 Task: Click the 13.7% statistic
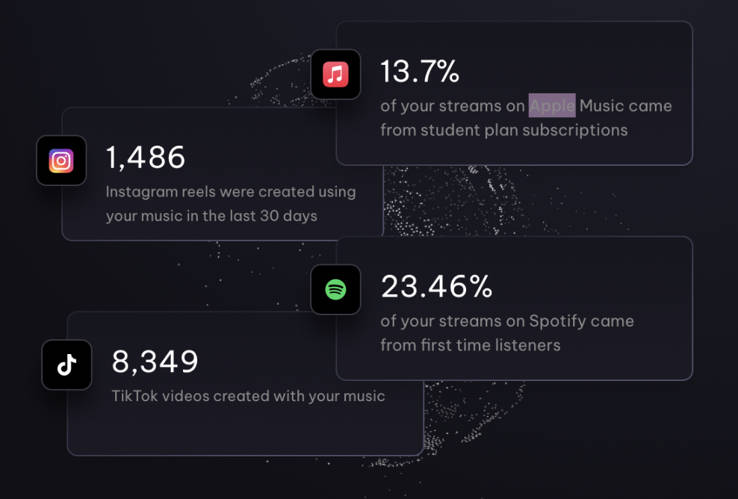pyautogui.click(x=419, y=72)
